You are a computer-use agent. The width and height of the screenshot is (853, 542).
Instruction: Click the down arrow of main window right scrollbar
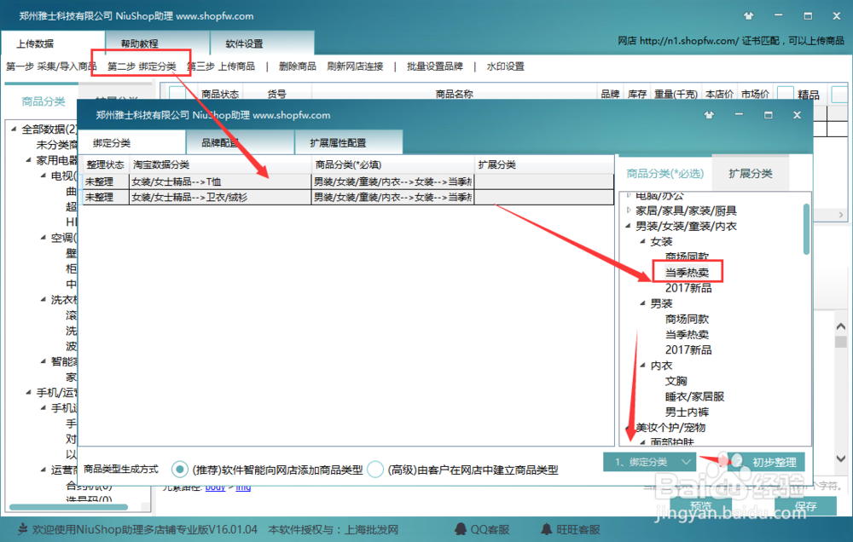pos(841,458)
